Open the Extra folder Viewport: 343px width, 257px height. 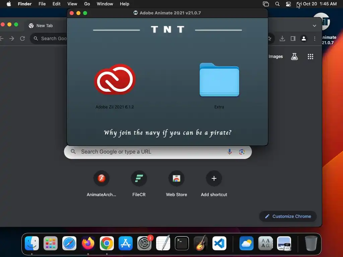[219, 80]
